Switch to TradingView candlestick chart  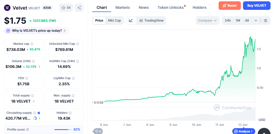click(x=151, y=21)
